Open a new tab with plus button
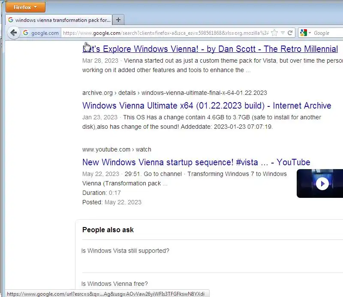The width and height of the screenshot is (343, 297). click(118, 20)
